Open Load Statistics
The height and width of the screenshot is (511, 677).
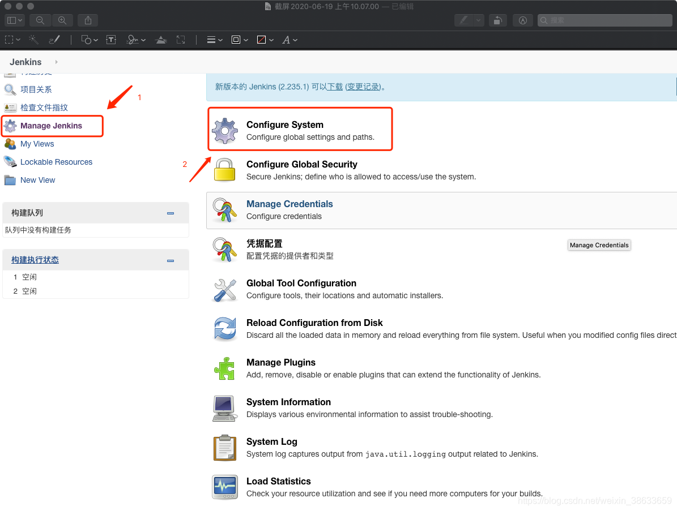[279, 482]
